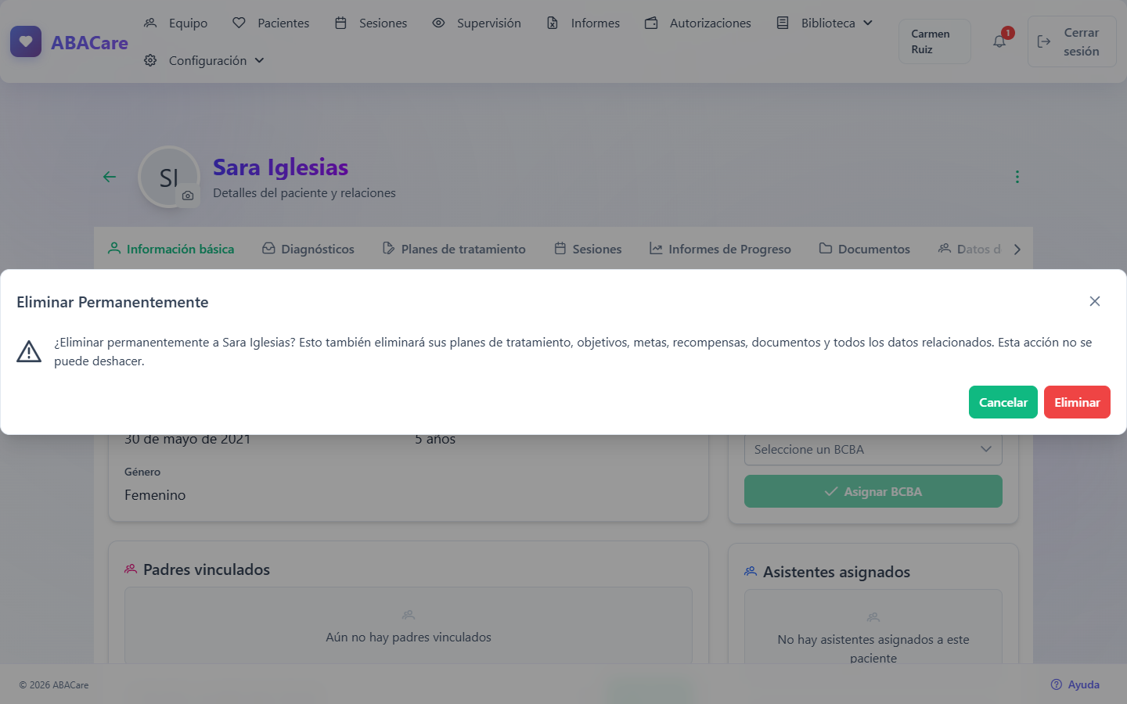1127x704 pixels.
Task: Click the Sara Iglesias patient name heading
Action: (280, 167)
